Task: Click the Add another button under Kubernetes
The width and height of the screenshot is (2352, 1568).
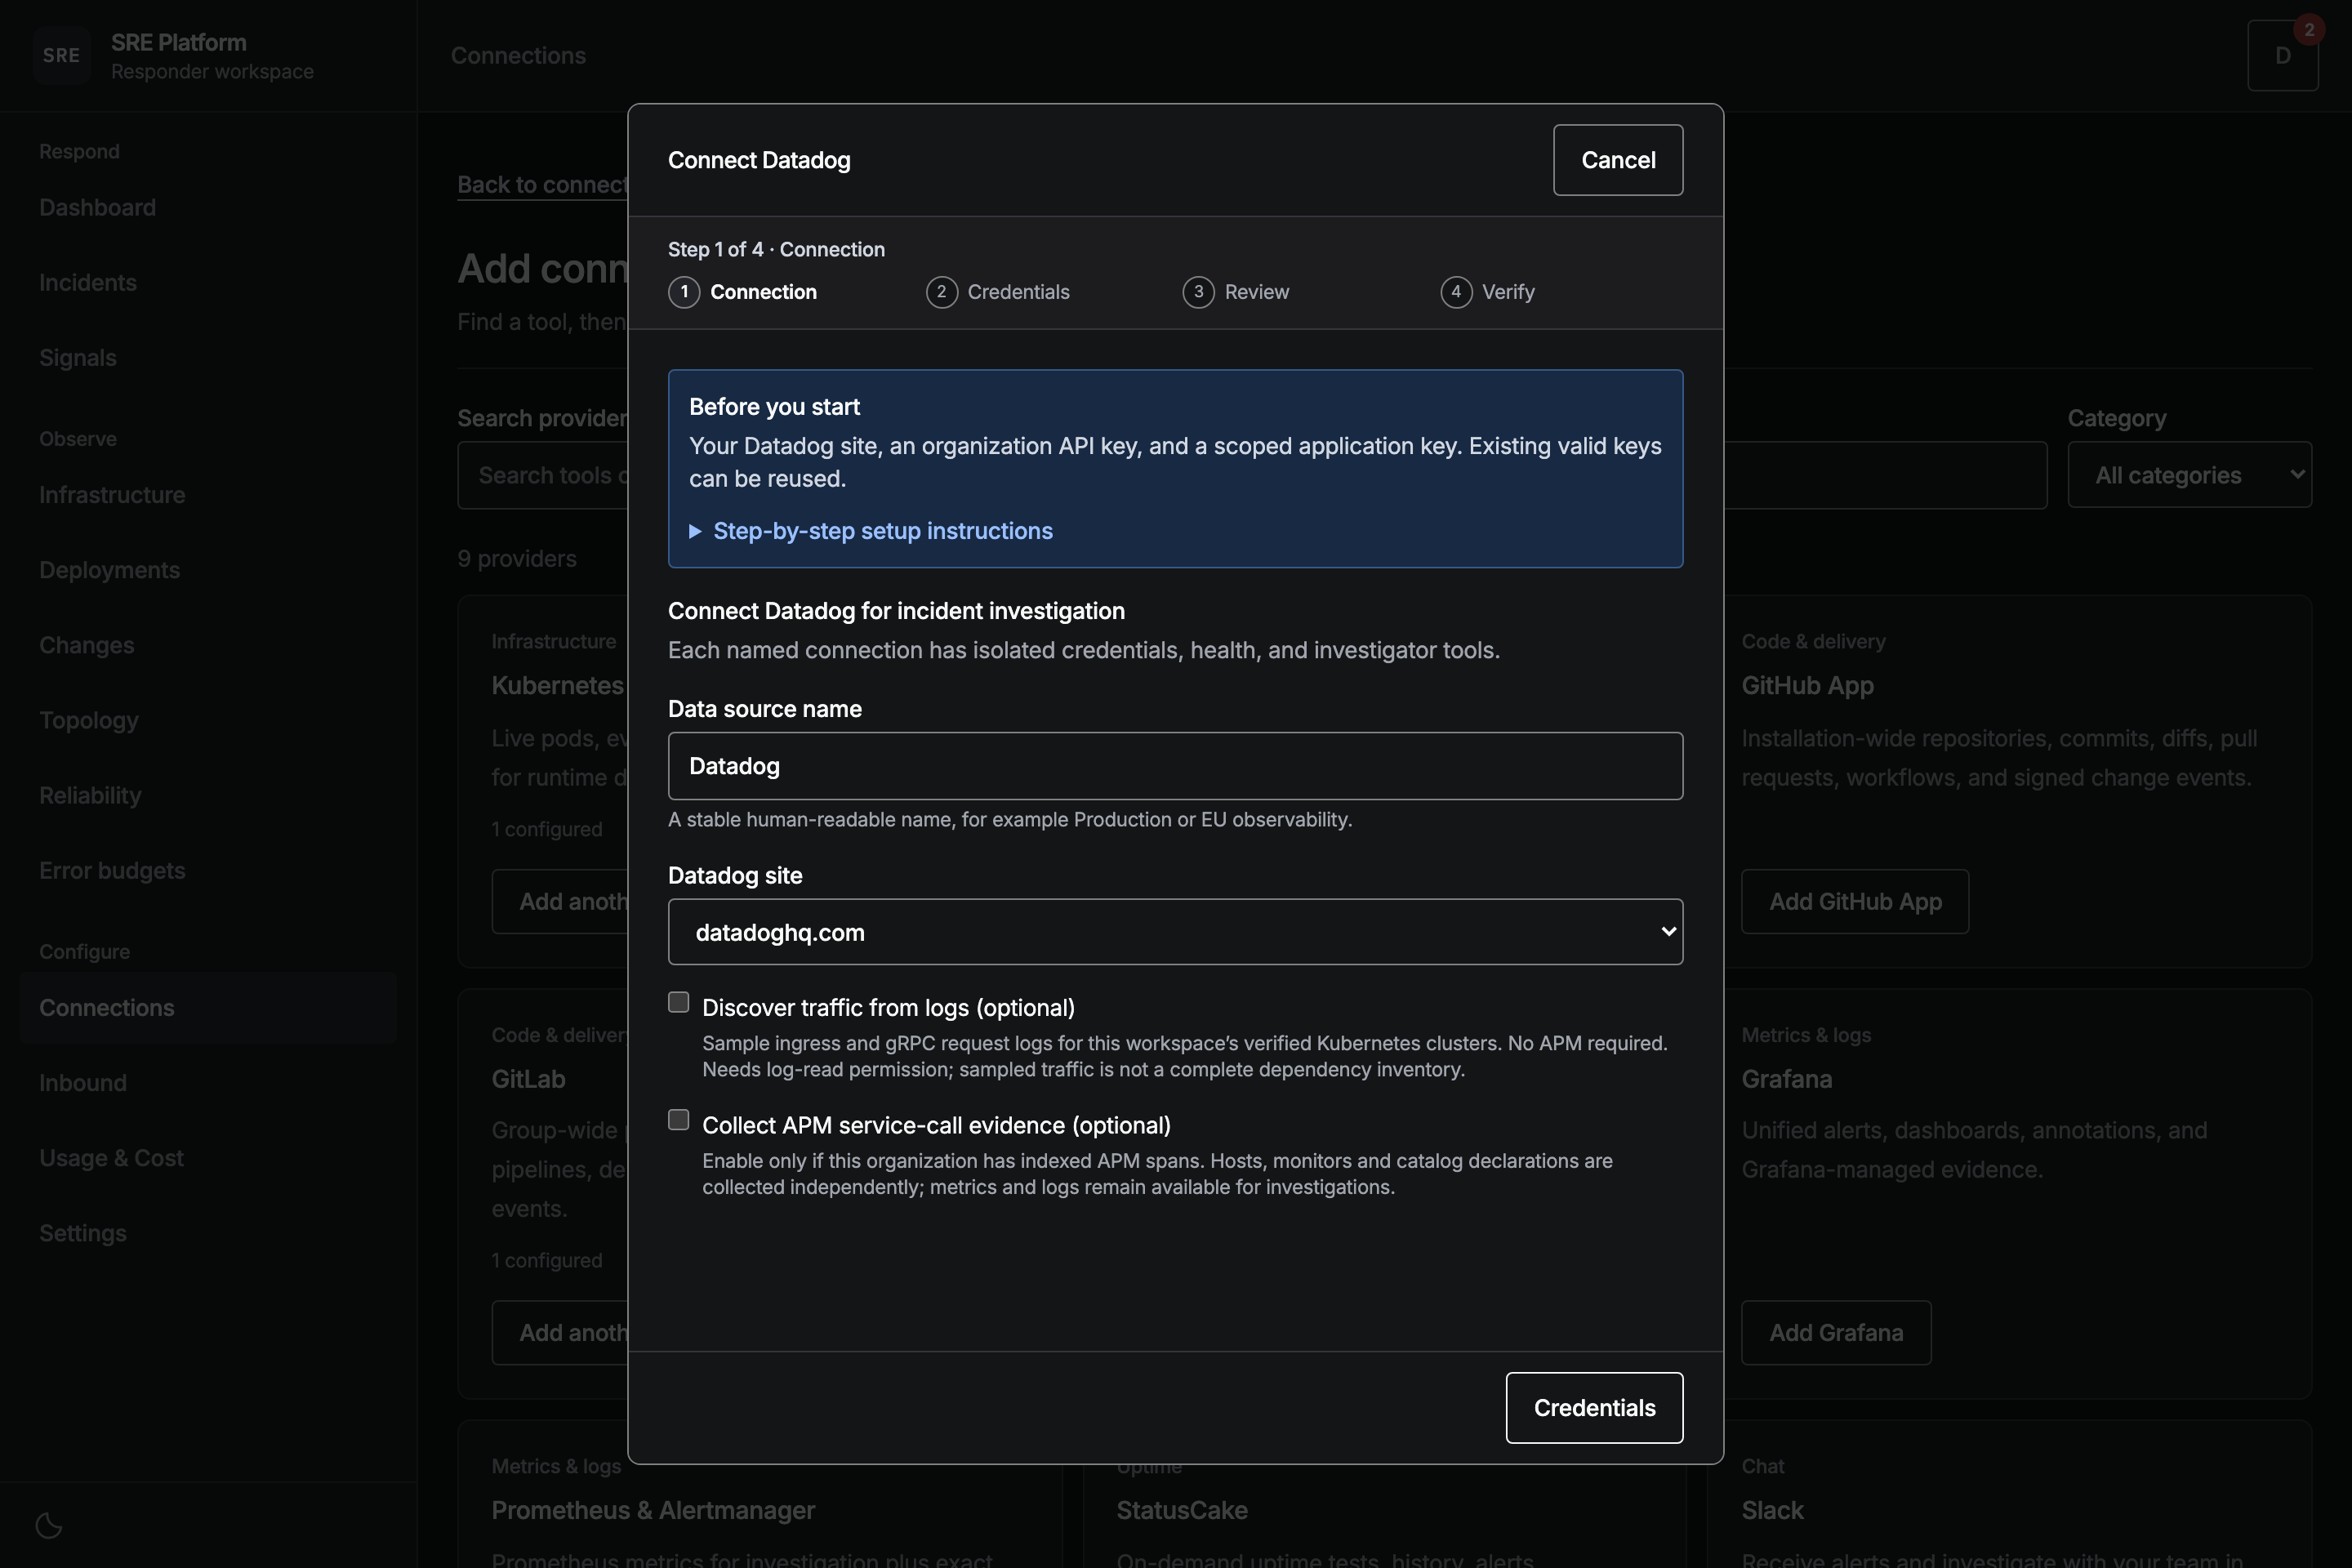Action: (x=560, y=902)
